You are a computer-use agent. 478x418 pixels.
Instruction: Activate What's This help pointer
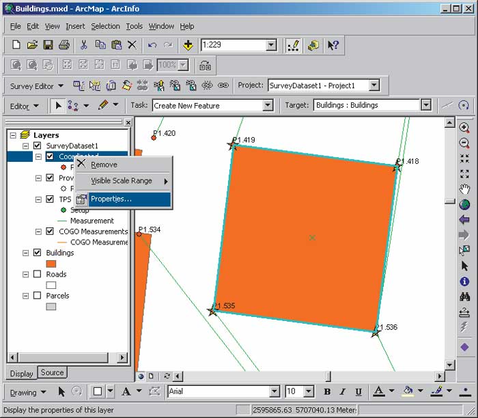pyautogui.click(x=333, y=45)
